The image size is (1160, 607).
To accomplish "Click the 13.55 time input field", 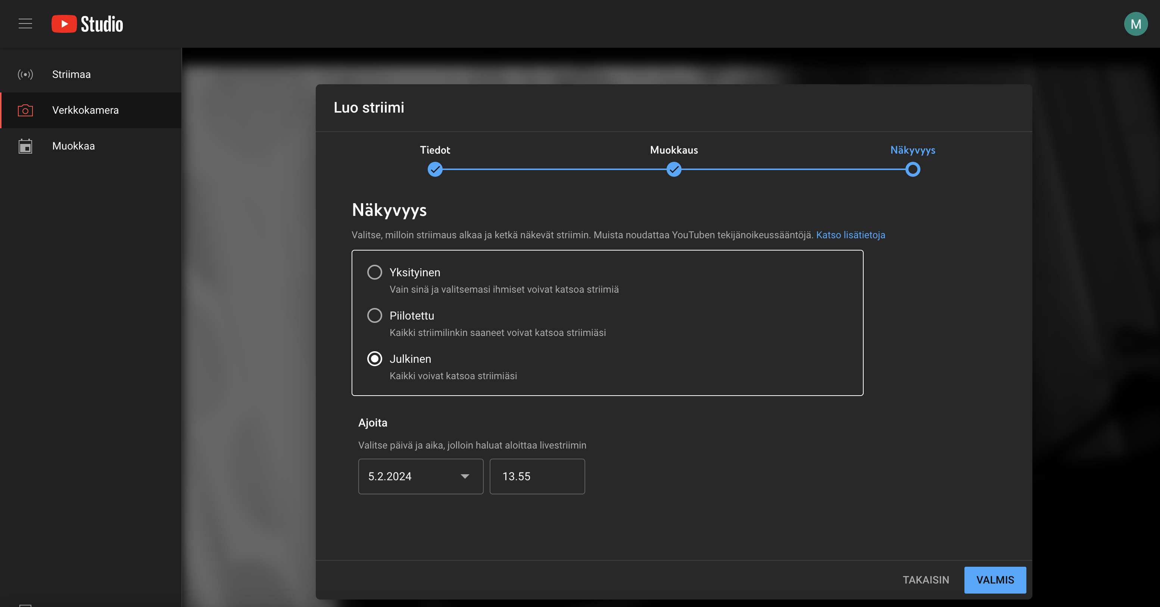I will point(537,477).
